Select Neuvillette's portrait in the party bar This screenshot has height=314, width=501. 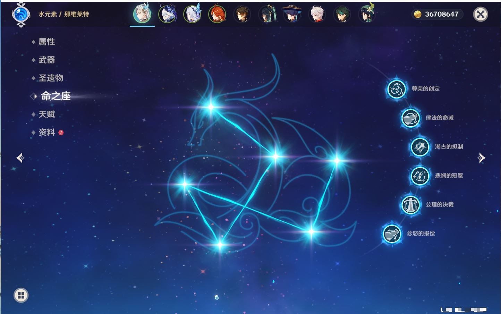point(142,14)
